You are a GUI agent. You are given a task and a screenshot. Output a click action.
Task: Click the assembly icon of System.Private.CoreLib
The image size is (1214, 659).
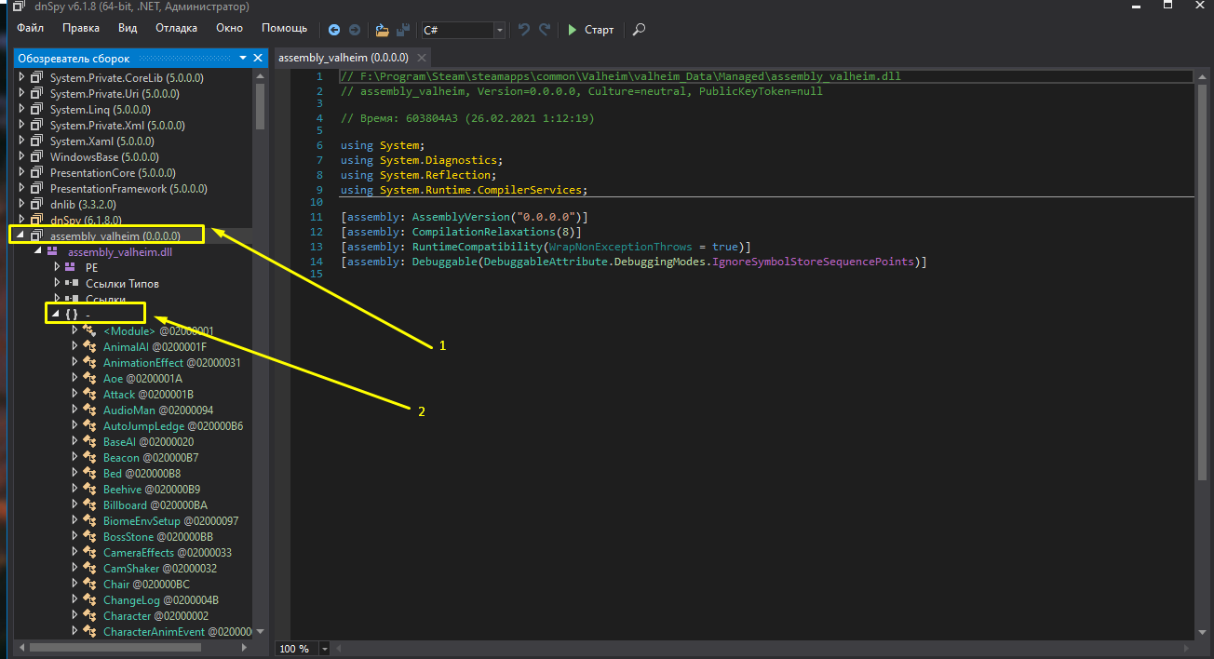click(x=37, y=78)
